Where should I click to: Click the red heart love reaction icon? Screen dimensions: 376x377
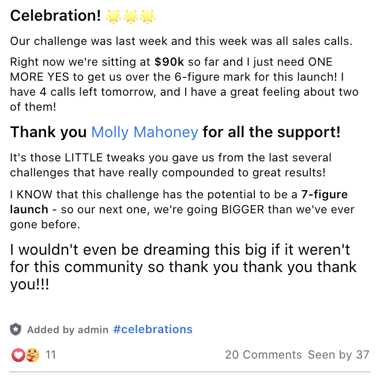point(18,355)
